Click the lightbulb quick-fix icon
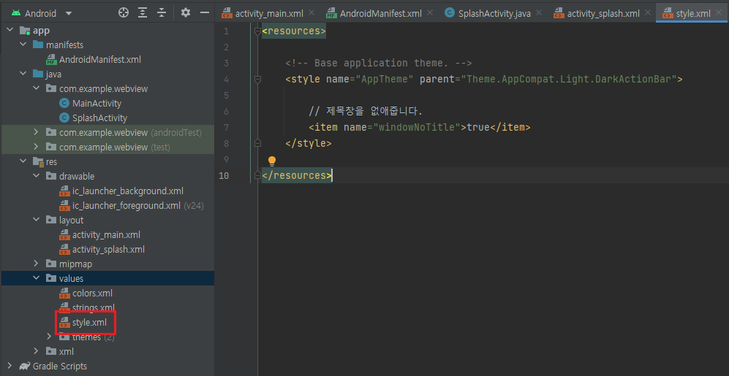This screenshot has width=729, height=376. pyautogui.click(x=272, y=161)
